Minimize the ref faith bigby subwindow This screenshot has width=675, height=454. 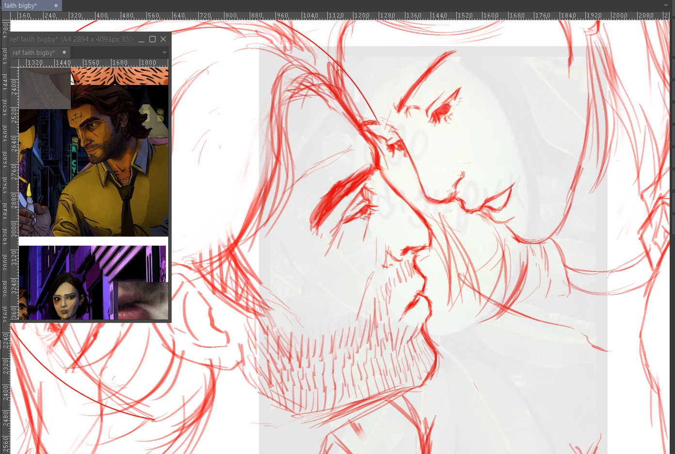click(x=141, y=39)
